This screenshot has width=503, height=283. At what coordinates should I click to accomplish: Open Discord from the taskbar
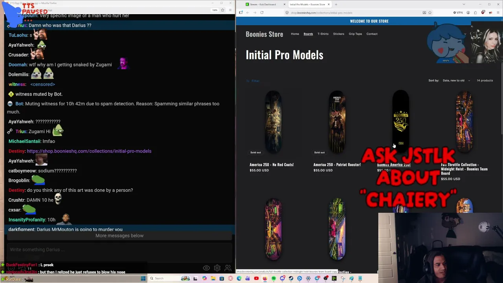tap(282, 278)
